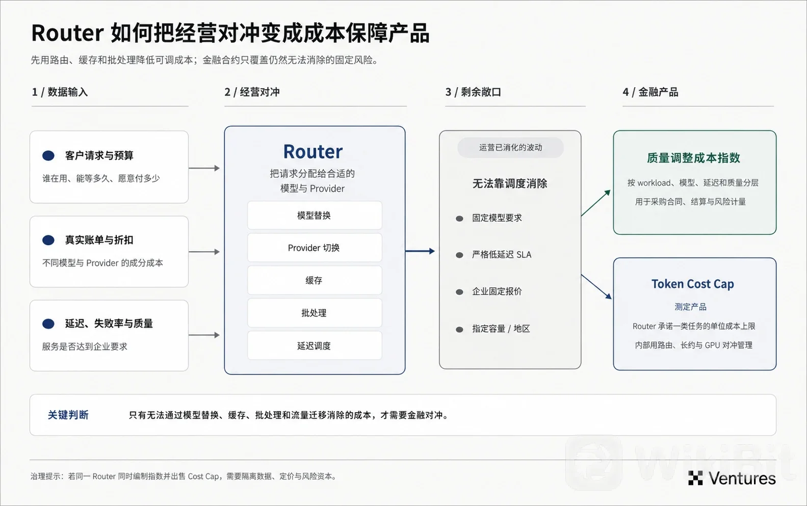This screenshot has width=807, height=506.
Task: Click the gray bullet beside 指定容量 / 地区
Action: pyautogui.click(x=459, y=330)
